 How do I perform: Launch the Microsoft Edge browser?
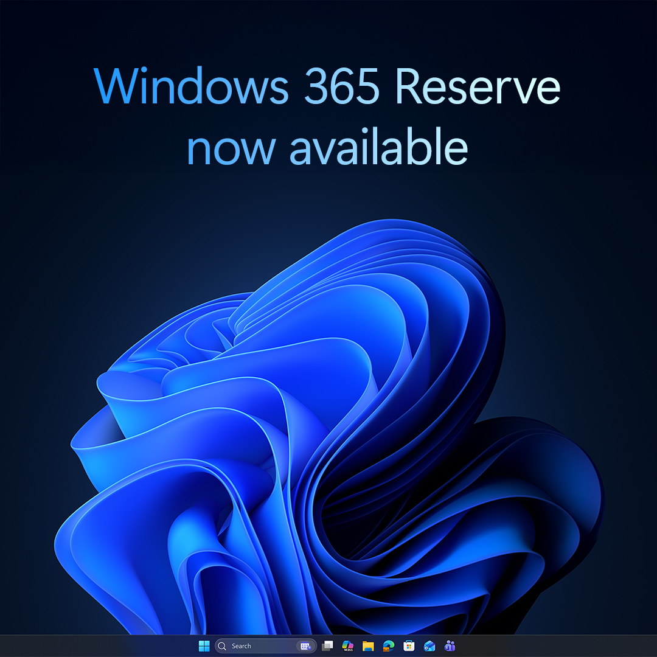(x=388, y=645)
